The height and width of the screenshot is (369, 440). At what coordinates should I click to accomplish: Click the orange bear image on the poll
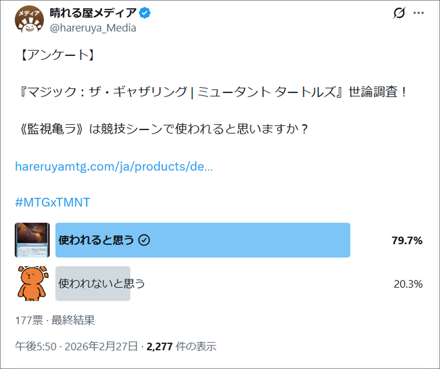pyautogui.click(x=32, y=283)
